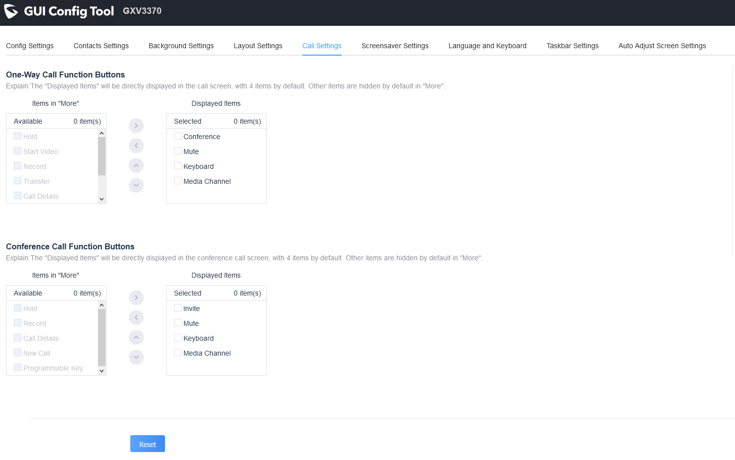This screenshot has height=460, width=735.
Task: Click move-left arrow in One-Way Call section
Action: (136, 146)
